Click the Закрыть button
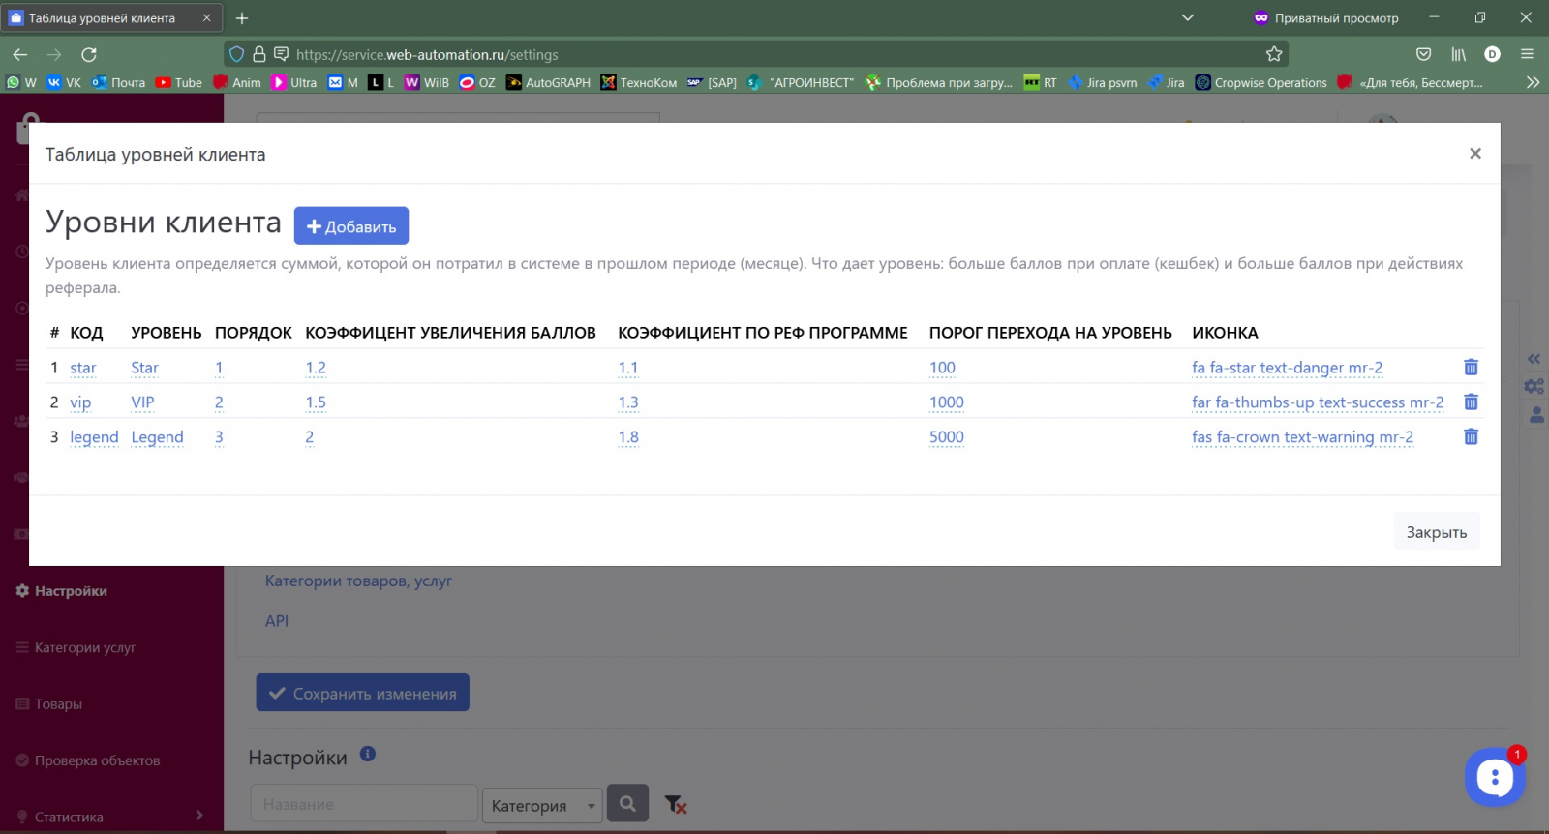Viewport: 1549px width, 834px height. [x=1437, y=532]
